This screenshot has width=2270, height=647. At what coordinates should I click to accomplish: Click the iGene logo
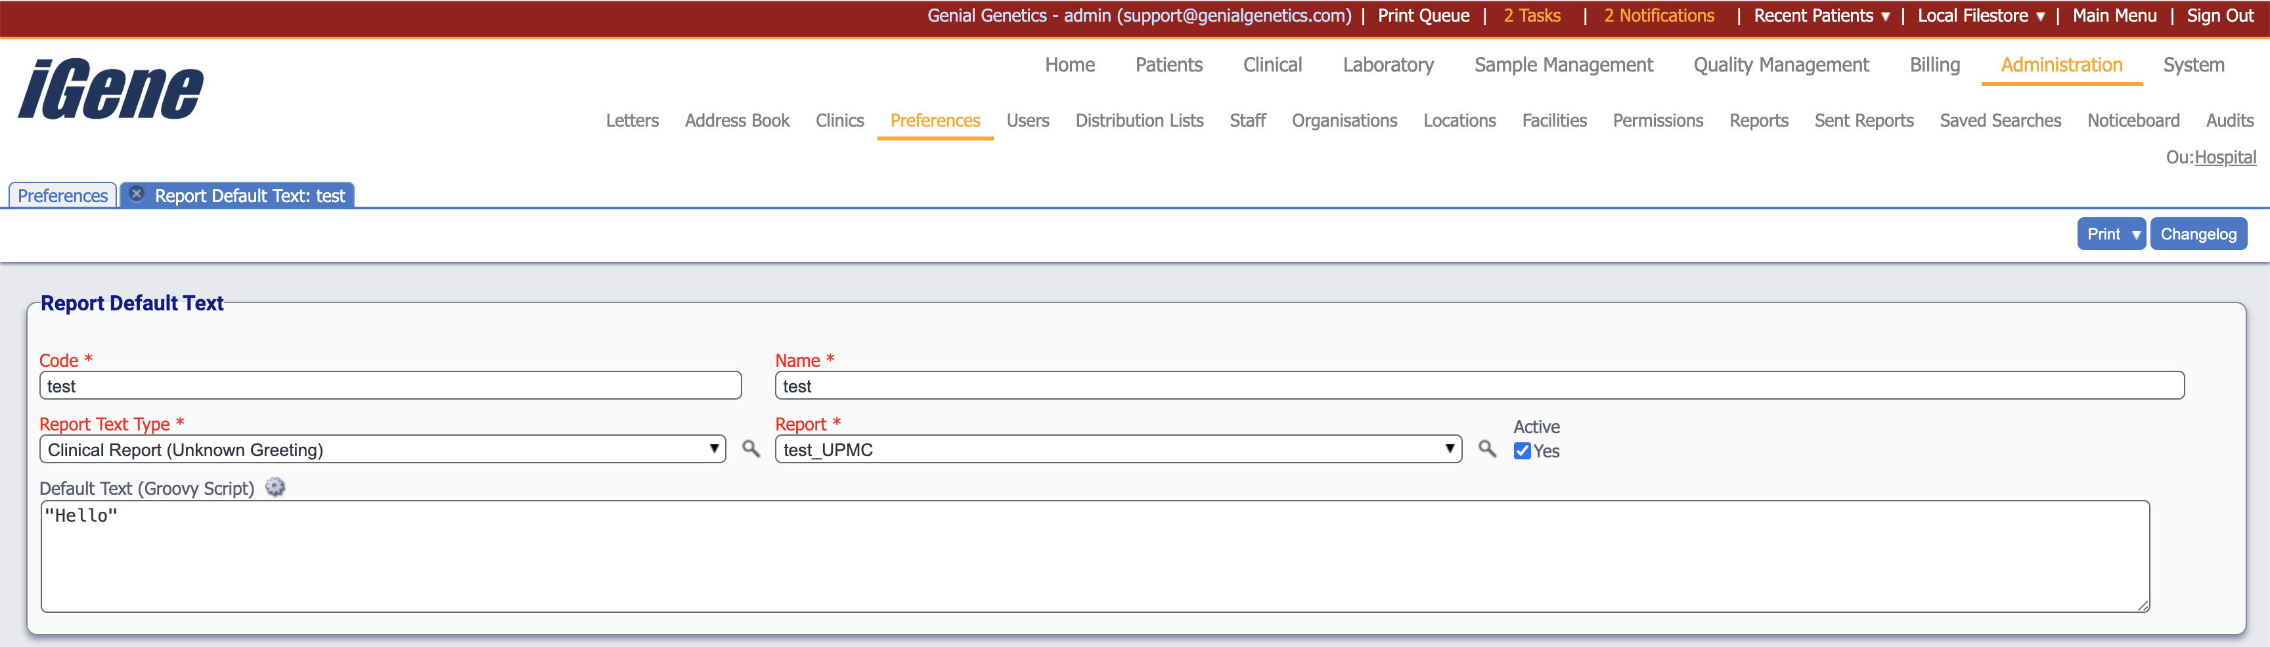click(111, 89)
